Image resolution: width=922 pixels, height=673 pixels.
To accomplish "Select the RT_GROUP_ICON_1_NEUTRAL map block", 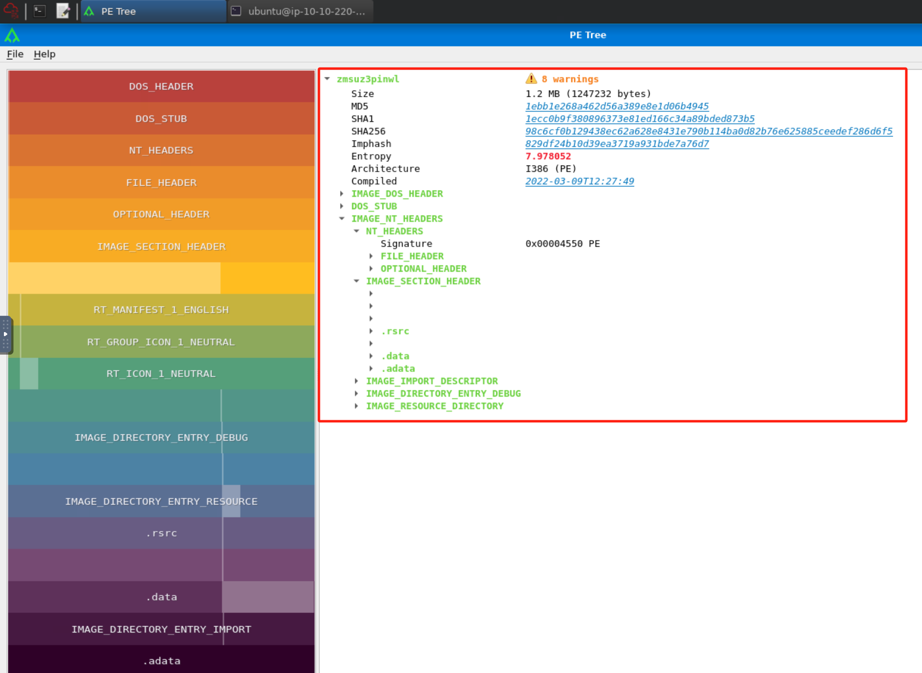I will pyautogui.click(x=161, y=342).
